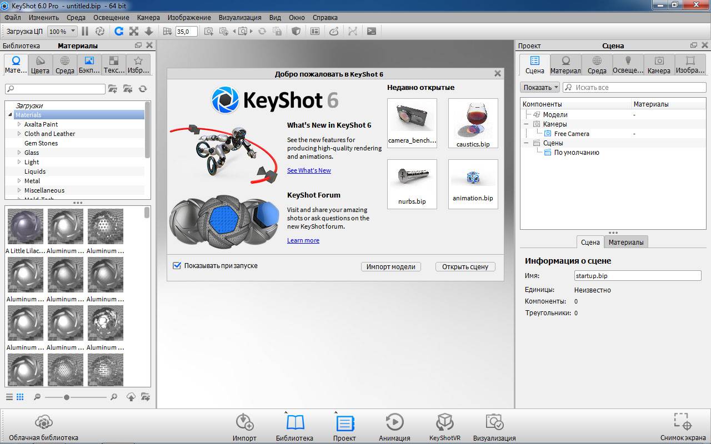Open the Камера tab in project panel
This screenshot has height=444, width=711.
(659, 65)
